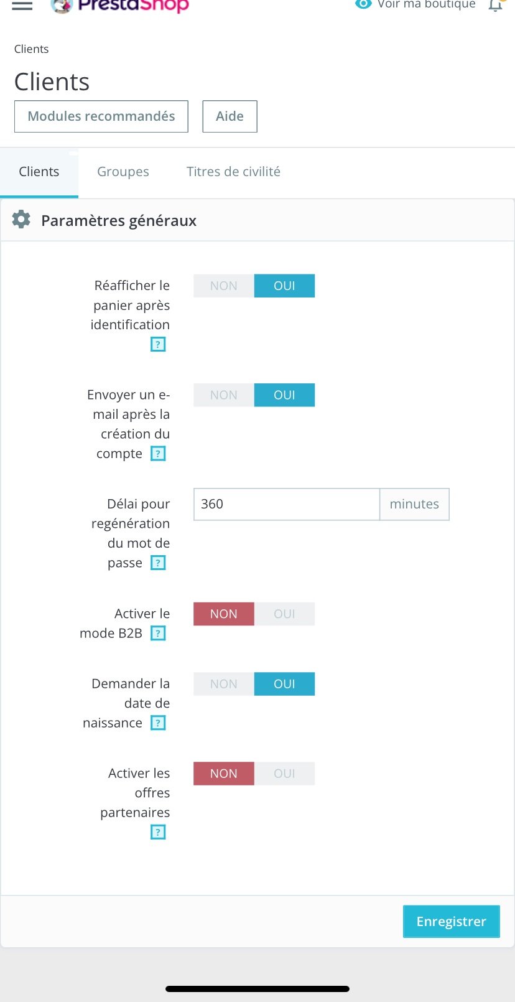Open the notifications bell
Viewport: 515px width, 1002px height.
[495, 6]
